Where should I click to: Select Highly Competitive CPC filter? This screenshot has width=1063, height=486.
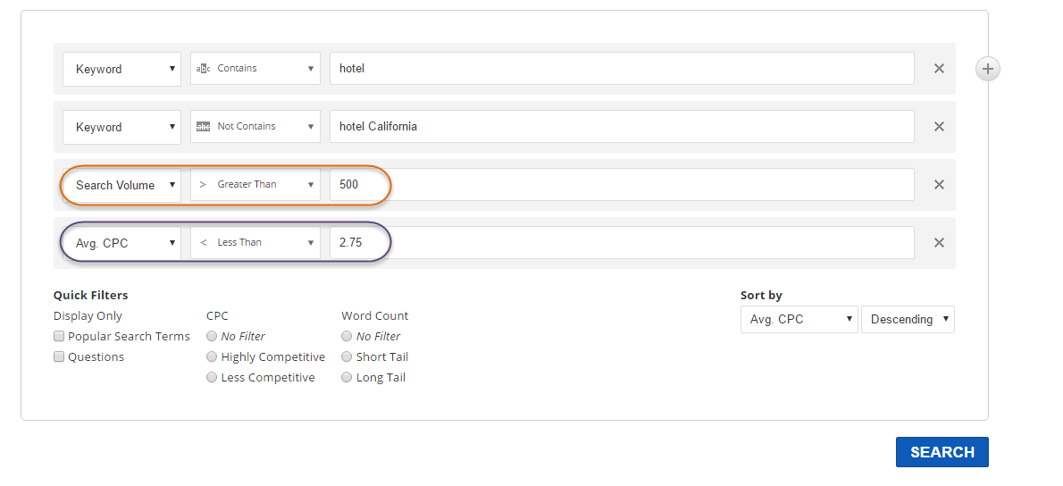point(212,357)
